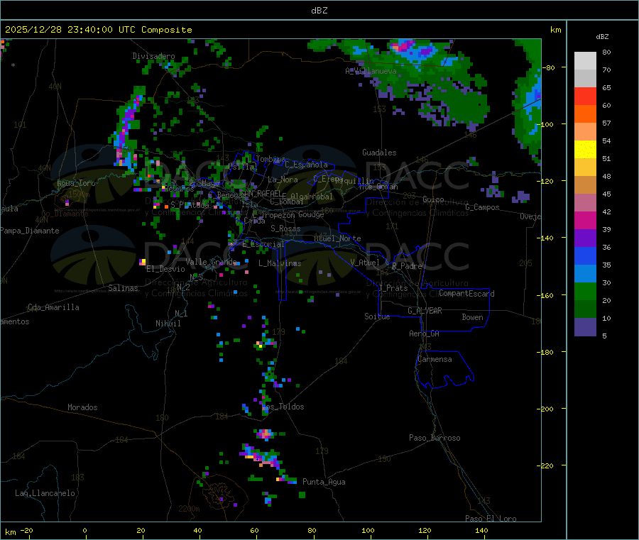Click the 'Morados' map label
639x540 pixels.
coord(82,407)
